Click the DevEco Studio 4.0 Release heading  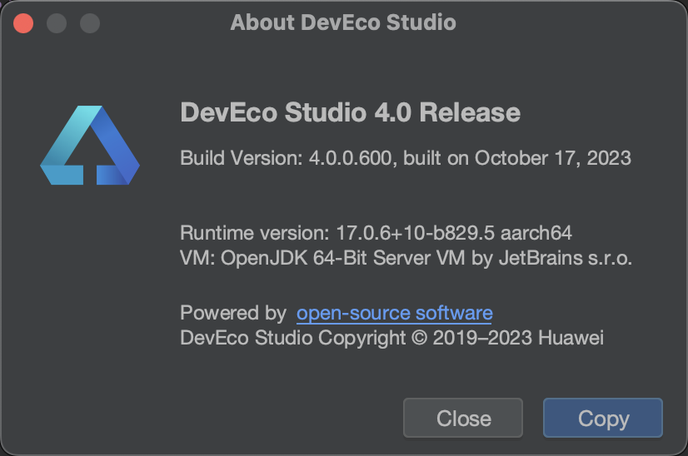(350, 112)
